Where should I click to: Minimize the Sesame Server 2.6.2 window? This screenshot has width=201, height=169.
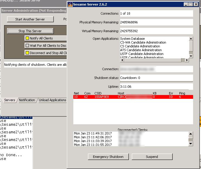click(186, 4)
